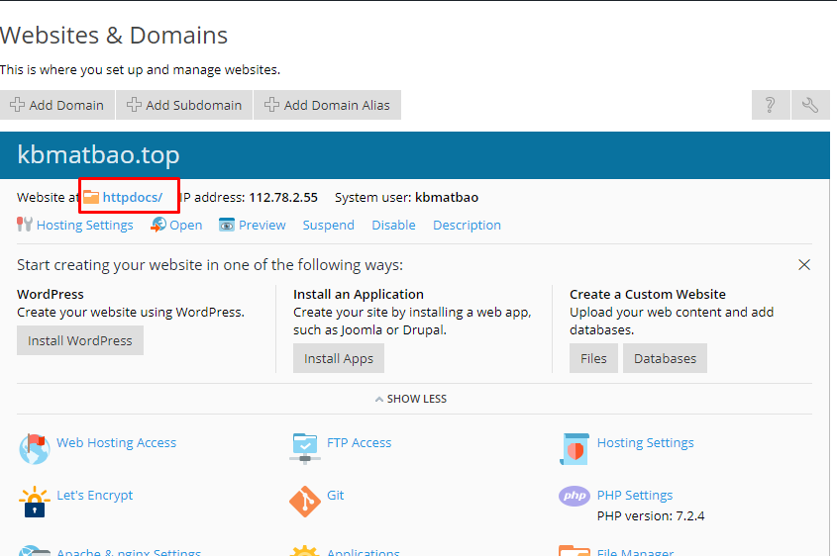Click the Add Domain button
Image resolution: width=837 pixels, height=556 pixels.
pos(57,105)
